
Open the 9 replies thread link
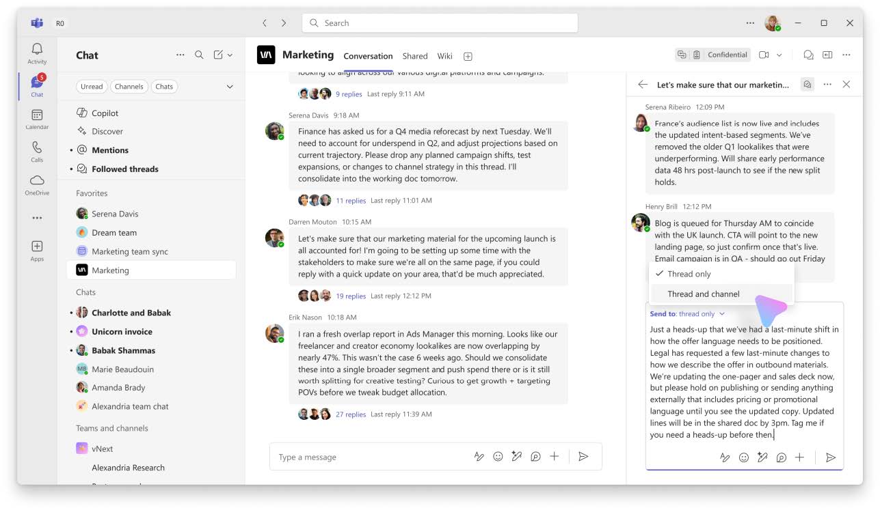click(x=349, y=94)
